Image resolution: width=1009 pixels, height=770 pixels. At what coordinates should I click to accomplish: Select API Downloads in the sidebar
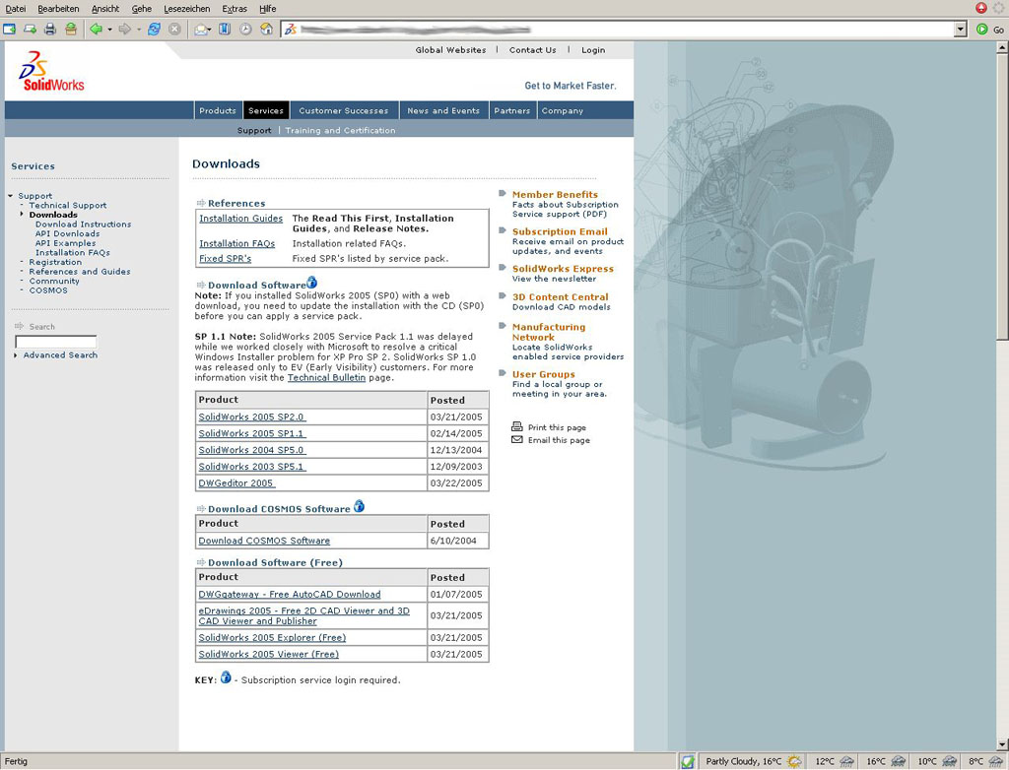tap(68, 233)
